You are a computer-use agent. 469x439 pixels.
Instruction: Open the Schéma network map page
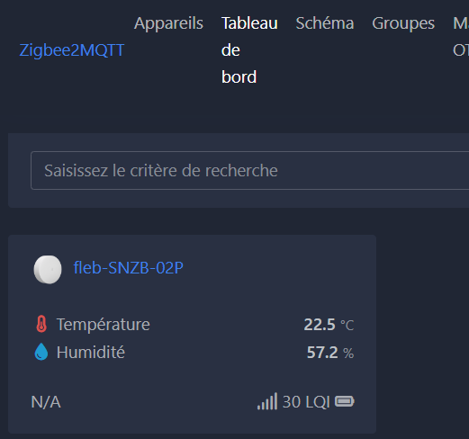(x=325, y=23)
